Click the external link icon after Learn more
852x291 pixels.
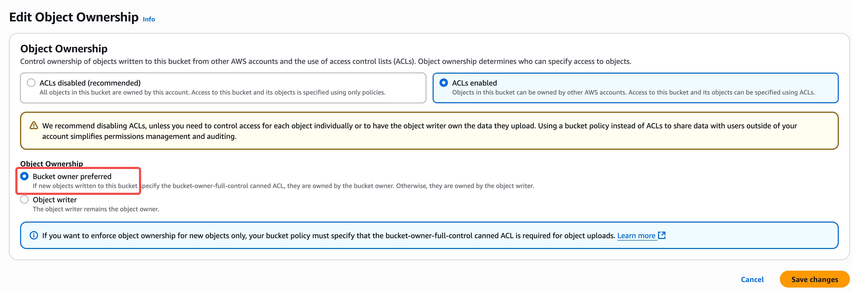coord(661,235)
